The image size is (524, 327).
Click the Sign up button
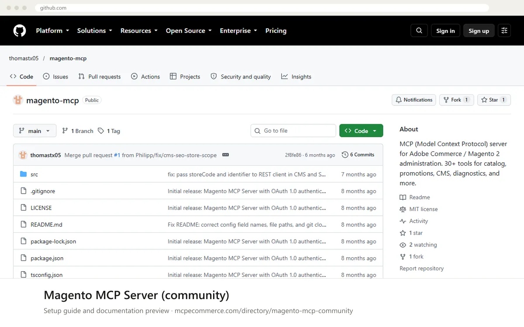[x=479, y=31]
